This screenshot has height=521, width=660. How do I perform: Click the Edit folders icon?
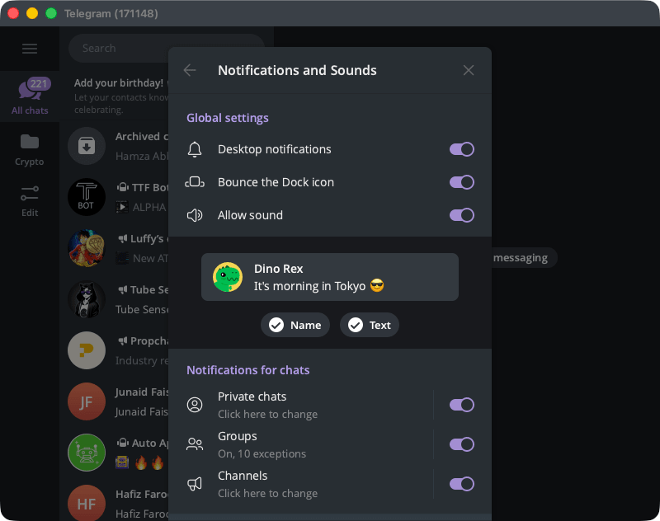[x=30, y=200]
